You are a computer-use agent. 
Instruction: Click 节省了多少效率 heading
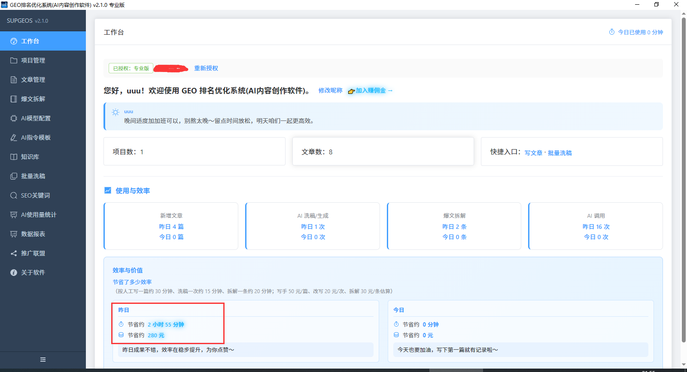tap(132, 282)
